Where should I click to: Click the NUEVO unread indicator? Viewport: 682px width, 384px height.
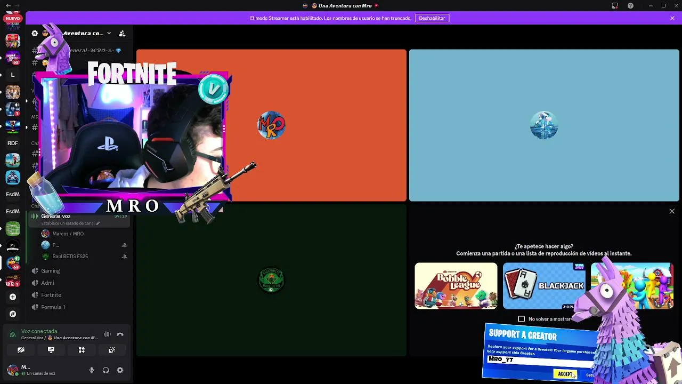tap(13, 19)
